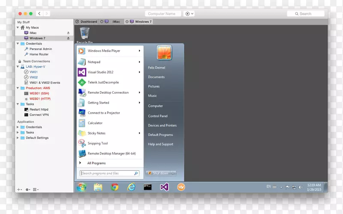The height and width of the screenshot is (214, 343).
Task: Click the Notepad icon in Start menu
Action: click(81, 62)
